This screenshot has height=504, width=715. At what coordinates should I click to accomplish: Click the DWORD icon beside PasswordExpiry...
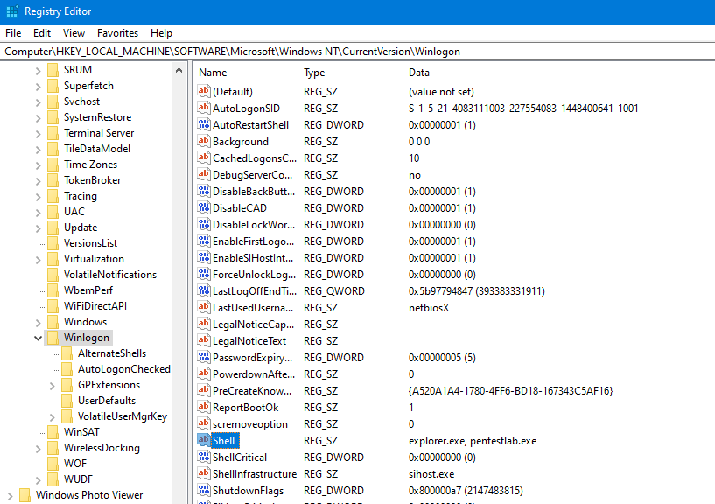(x=203, y=358)
